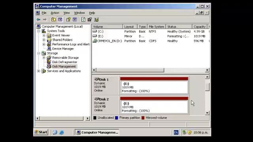Select the Disk Defragmenter tree item

65,62
